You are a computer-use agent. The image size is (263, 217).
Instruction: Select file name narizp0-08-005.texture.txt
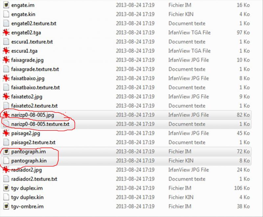(x=40, y=124)
